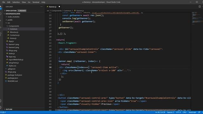Screen dimensions: 203x114
Task: Click the JS icon beside Aboutus.js
Action: tap(8, 32)
